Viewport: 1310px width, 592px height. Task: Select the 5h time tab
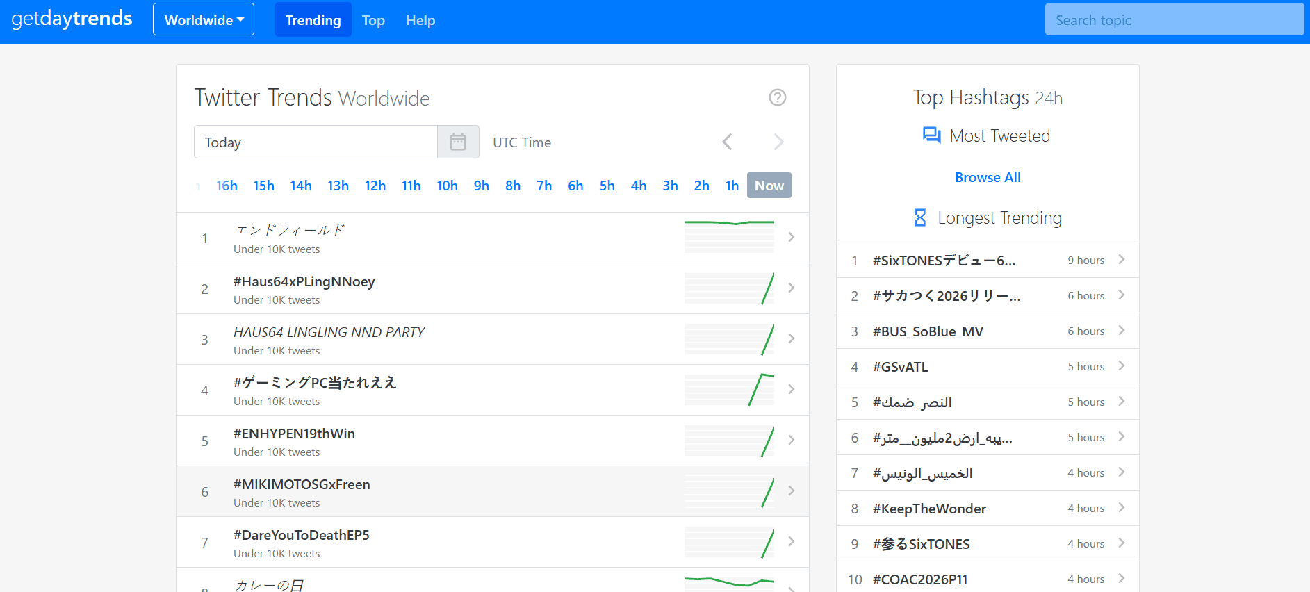tap(607, 186)
